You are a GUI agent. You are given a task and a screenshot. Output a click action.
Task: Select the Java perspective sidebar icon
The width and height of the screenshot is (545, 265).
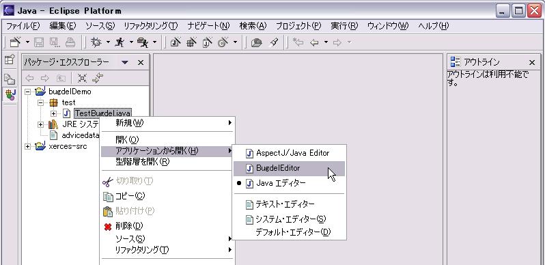point(10,94)
